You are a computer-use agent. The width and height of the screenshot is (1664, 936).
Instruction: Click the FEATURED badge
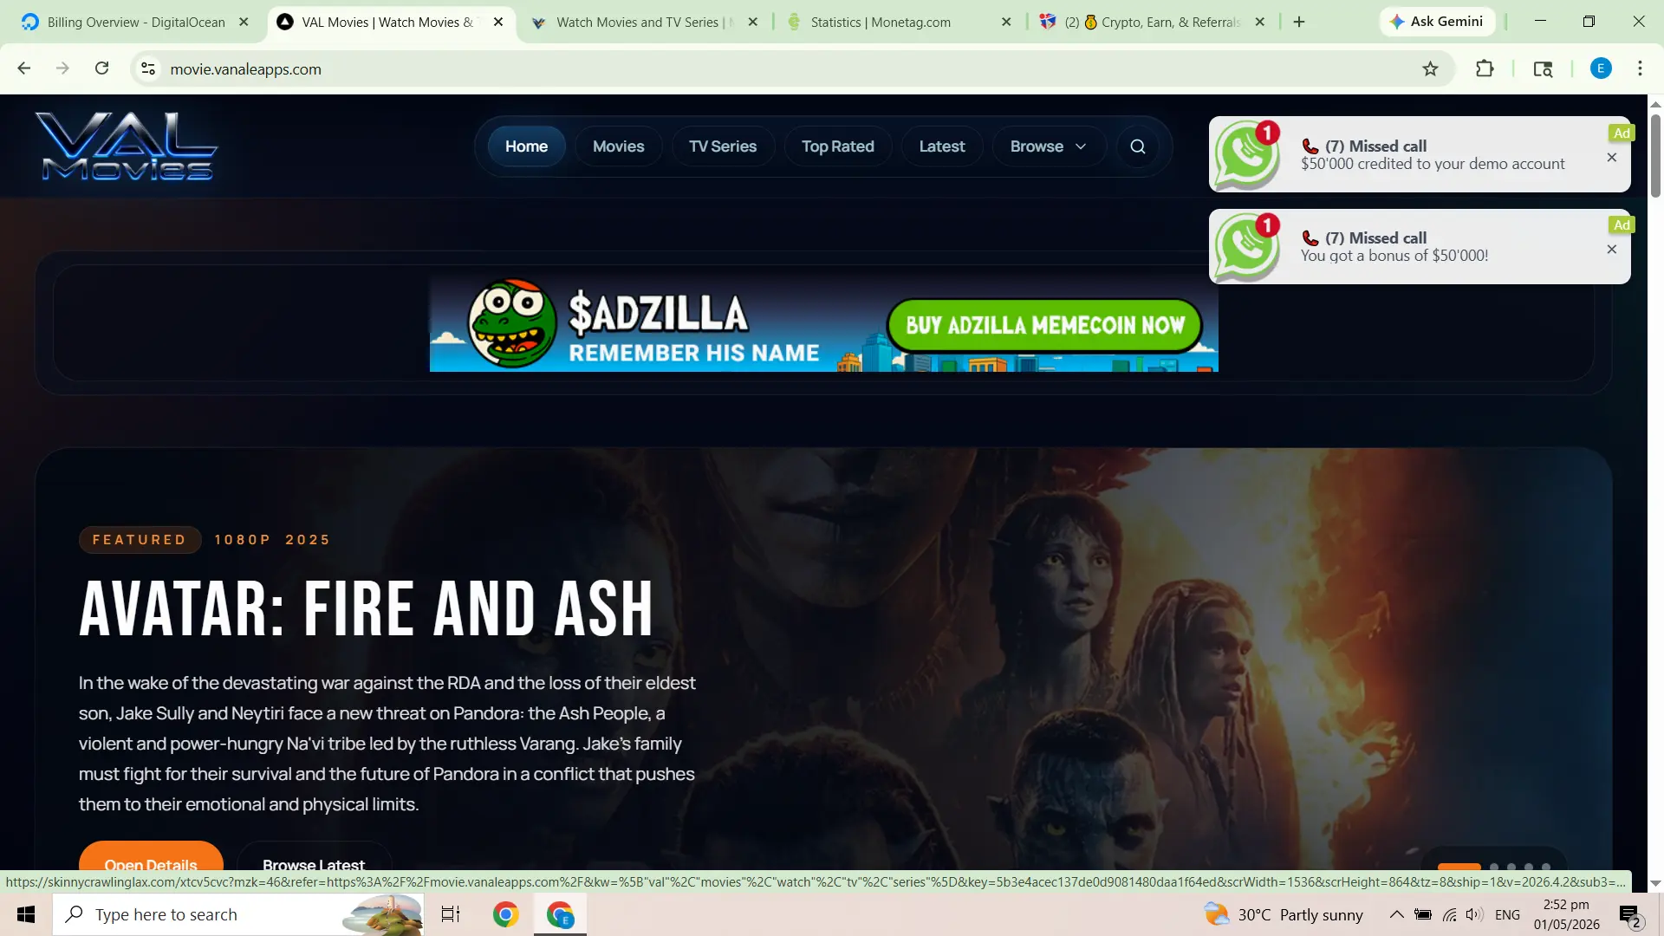tap(140, 540)
